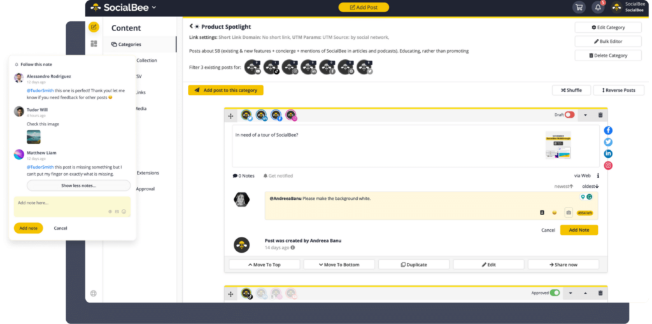The image size is (652, 324).
Task: Open Twitter preview icon beside post
Action: click(x=608, y=142)
